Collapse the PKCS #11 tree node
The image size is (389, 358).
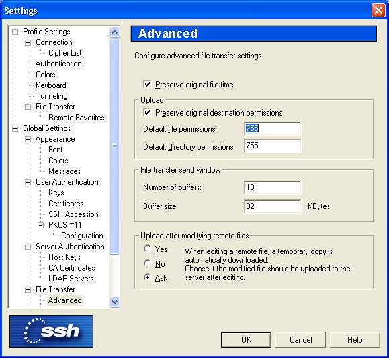41,225
